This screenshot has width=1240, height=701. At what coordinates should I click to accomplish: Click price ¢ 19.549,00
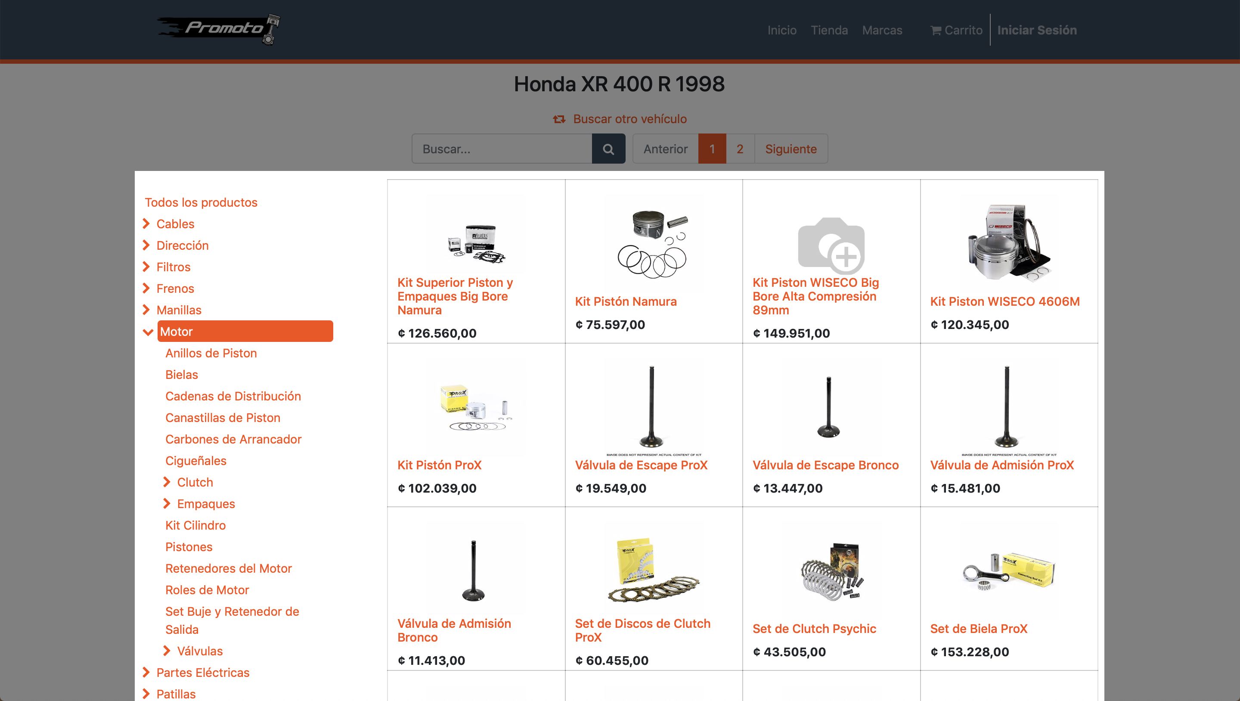click(x=611, y=488)
